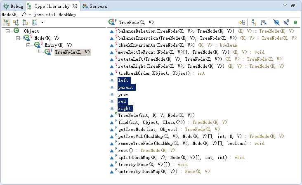Close the Type Hierarchy view tab
302x185 pixels.
tap(75, 6)
